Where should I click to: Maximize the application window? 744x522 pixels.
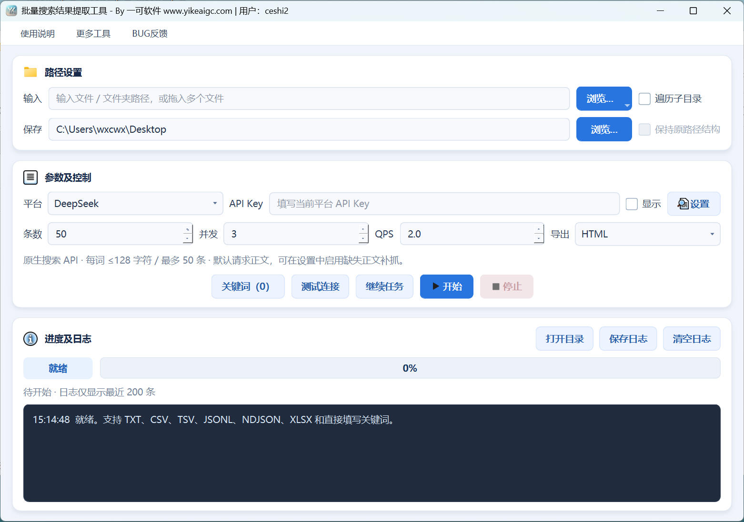tap(694, 10)
